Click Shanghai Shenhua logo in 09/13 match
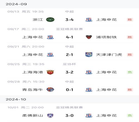 (x=89, y=20)
